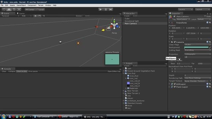Switch to the Game tab
Viewport: 212px width, 119px height.
point(21,13)
